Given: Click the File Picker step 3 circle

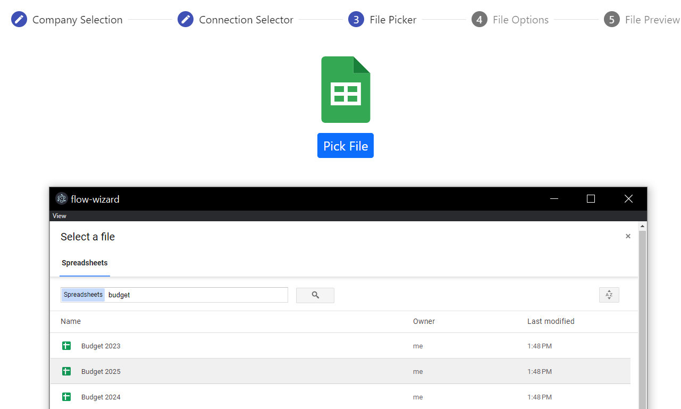Looking at the screenshot, I should point(356,20).
